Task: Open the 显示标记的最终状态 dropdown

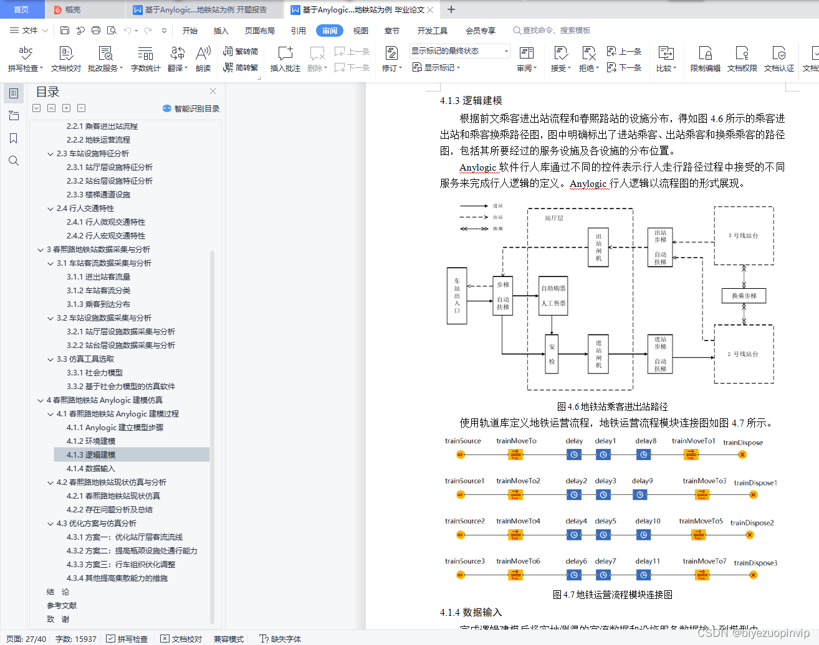Action: pyautogui.click(x=459, y=50)
